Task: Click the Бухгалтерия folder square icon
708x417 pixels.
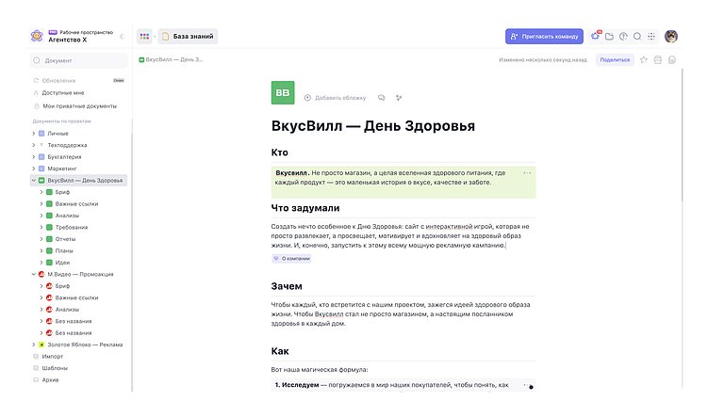Action: click(x=41, y=157)
